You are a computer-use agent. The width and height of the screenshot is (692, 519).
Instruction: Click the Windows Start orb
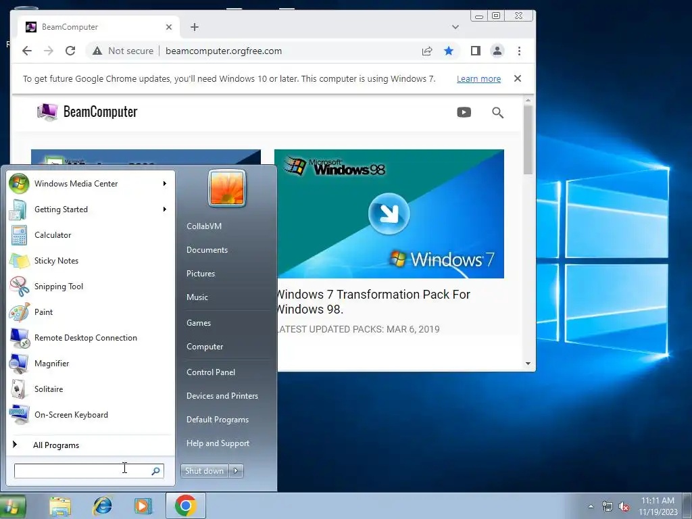coord(12,506)
